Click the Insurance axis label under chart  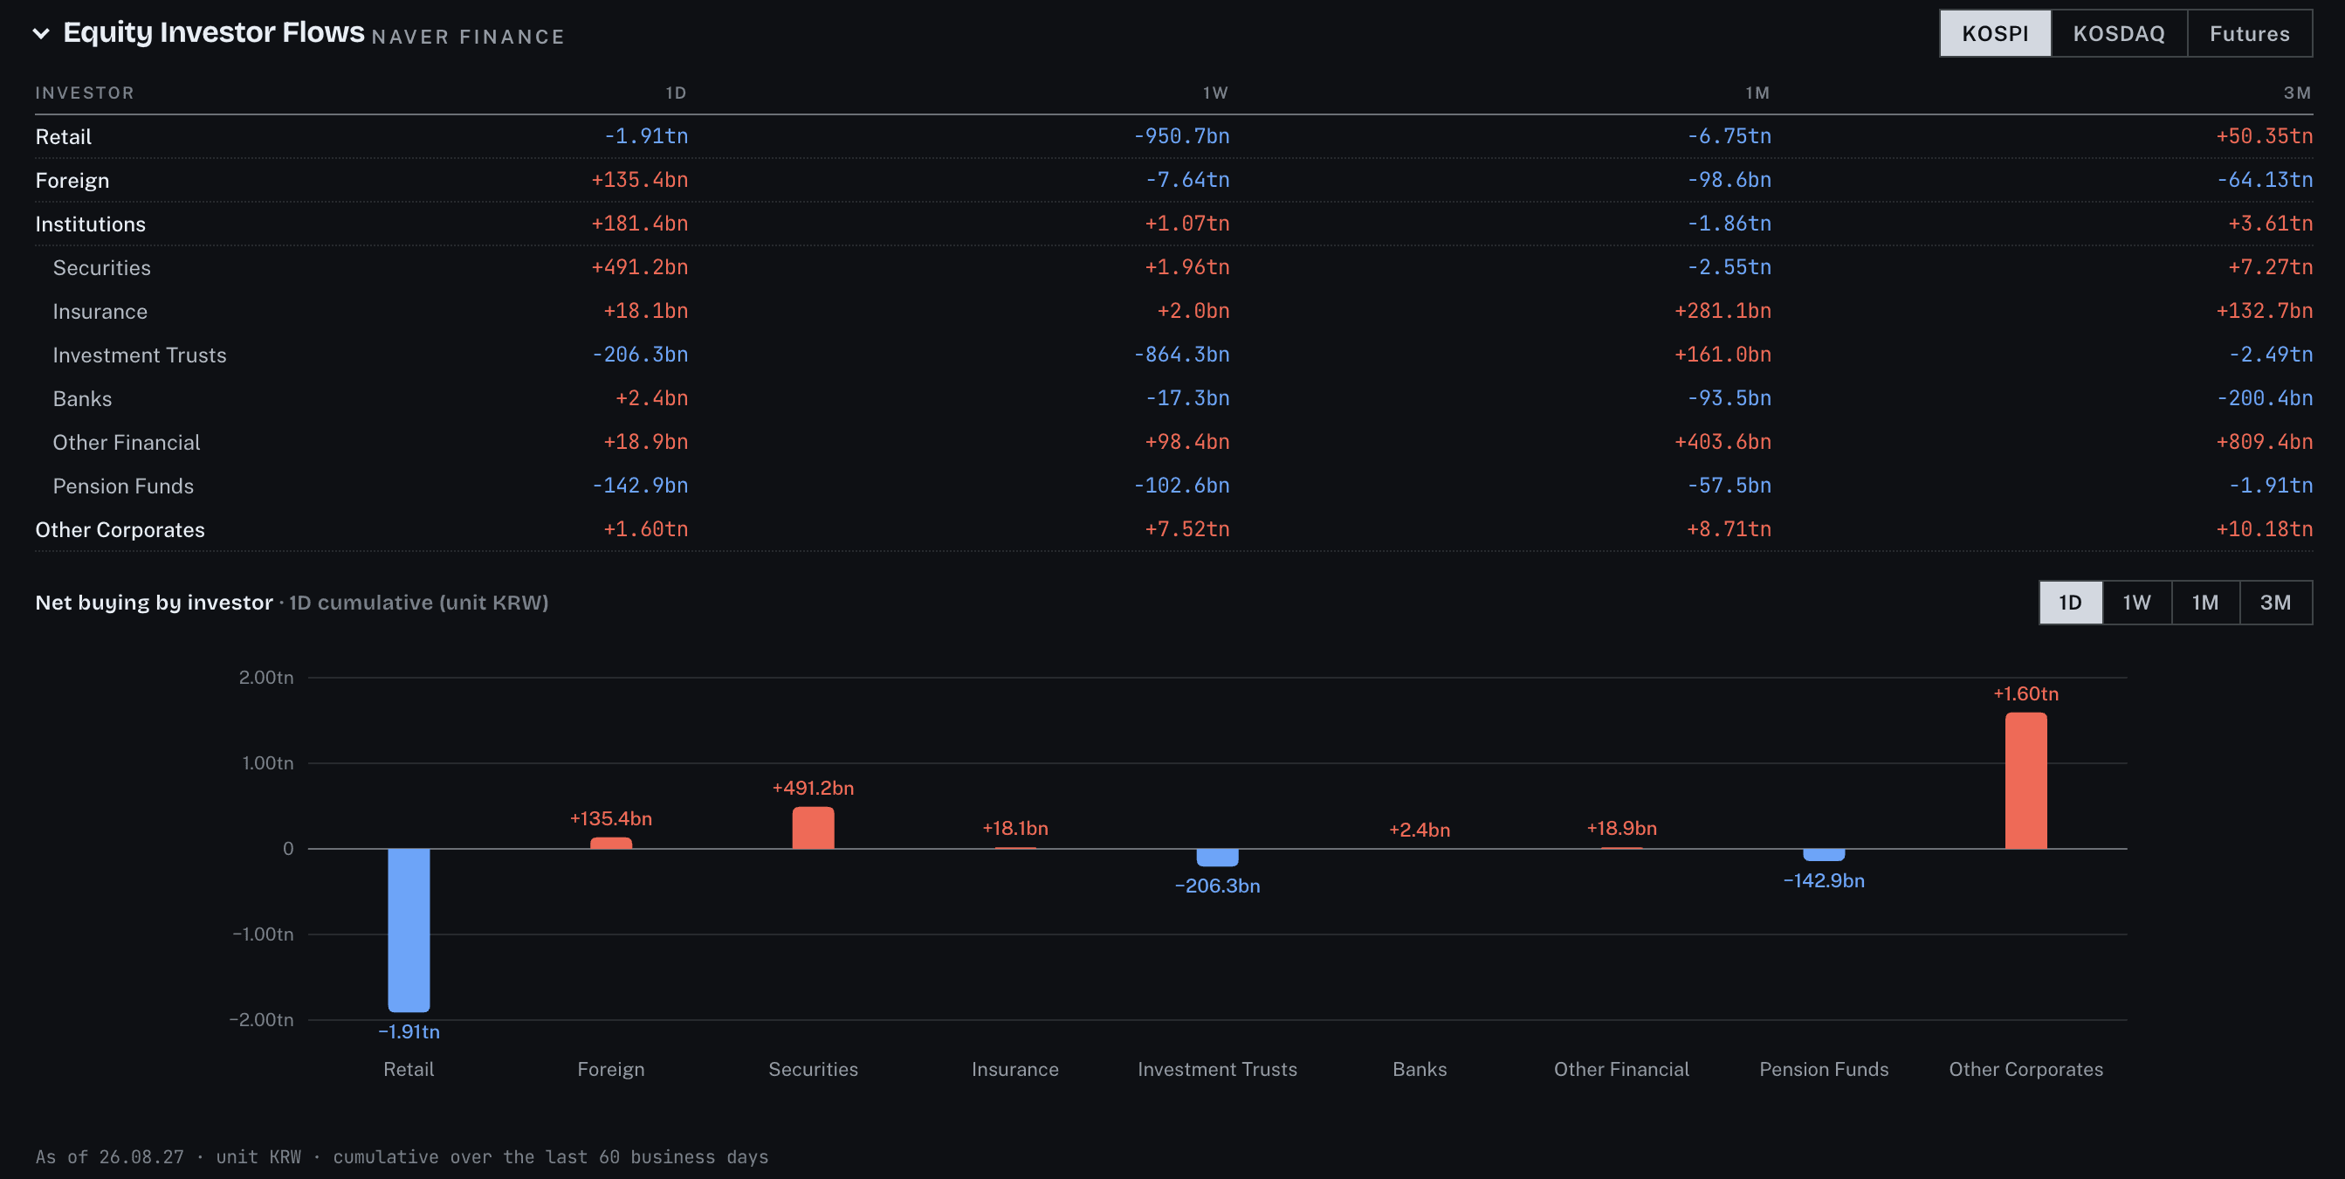coord(1015,1070)
